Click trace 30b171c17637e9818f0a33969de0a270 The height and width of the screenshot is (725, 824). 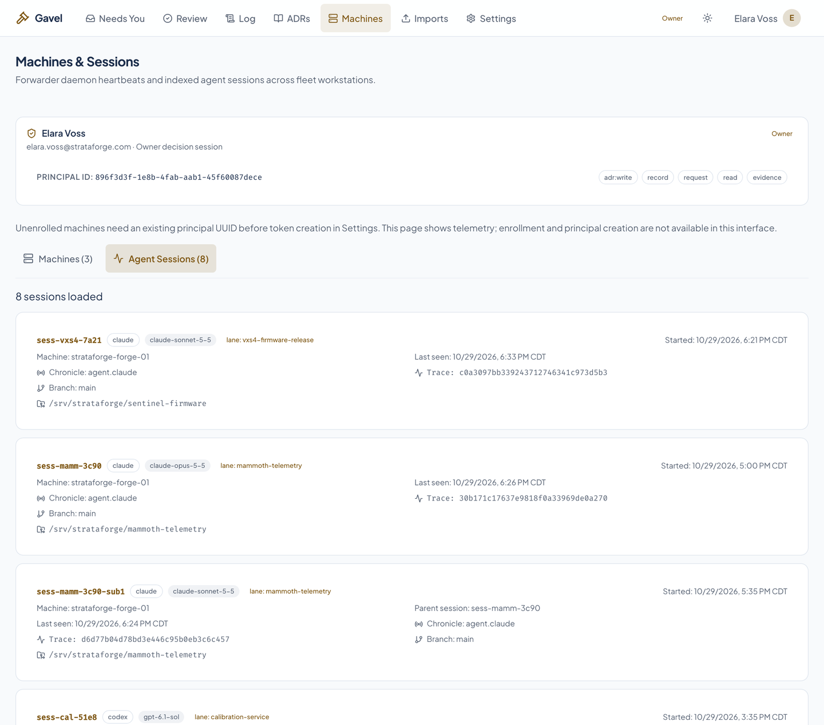(533, 499)
